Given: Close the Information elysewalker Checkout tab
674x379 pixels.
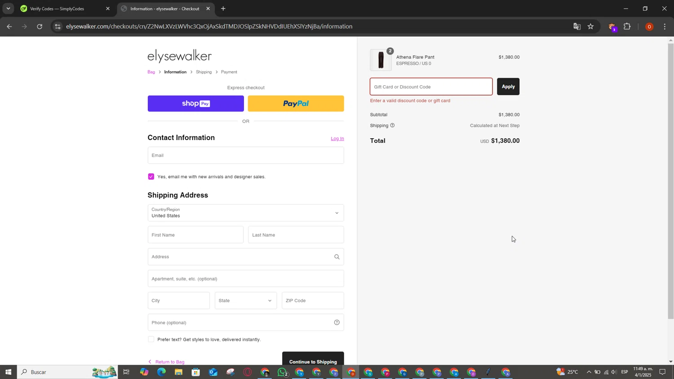Looking at the screenshot, I should coord(208,9).
